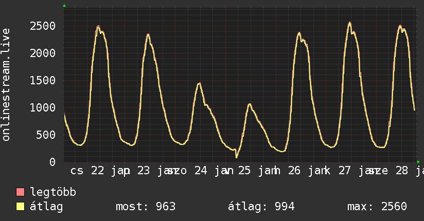
Task: Select the legtöbb legend label
Action: tap(53, 192)
